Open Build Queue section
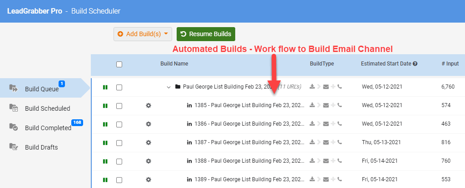The width and height of the screenshot is (465, 188). point(45,88)
